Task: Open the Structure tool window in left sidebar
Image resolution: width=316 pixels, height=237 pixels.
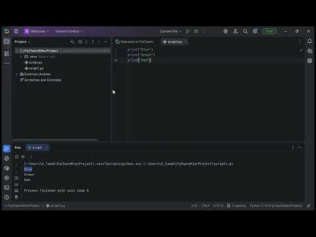Action: click(7, 54)
